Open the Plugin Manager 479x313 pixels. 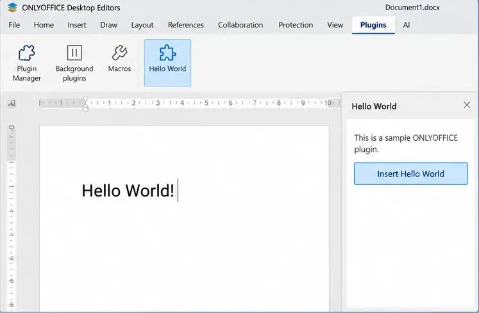27,63
